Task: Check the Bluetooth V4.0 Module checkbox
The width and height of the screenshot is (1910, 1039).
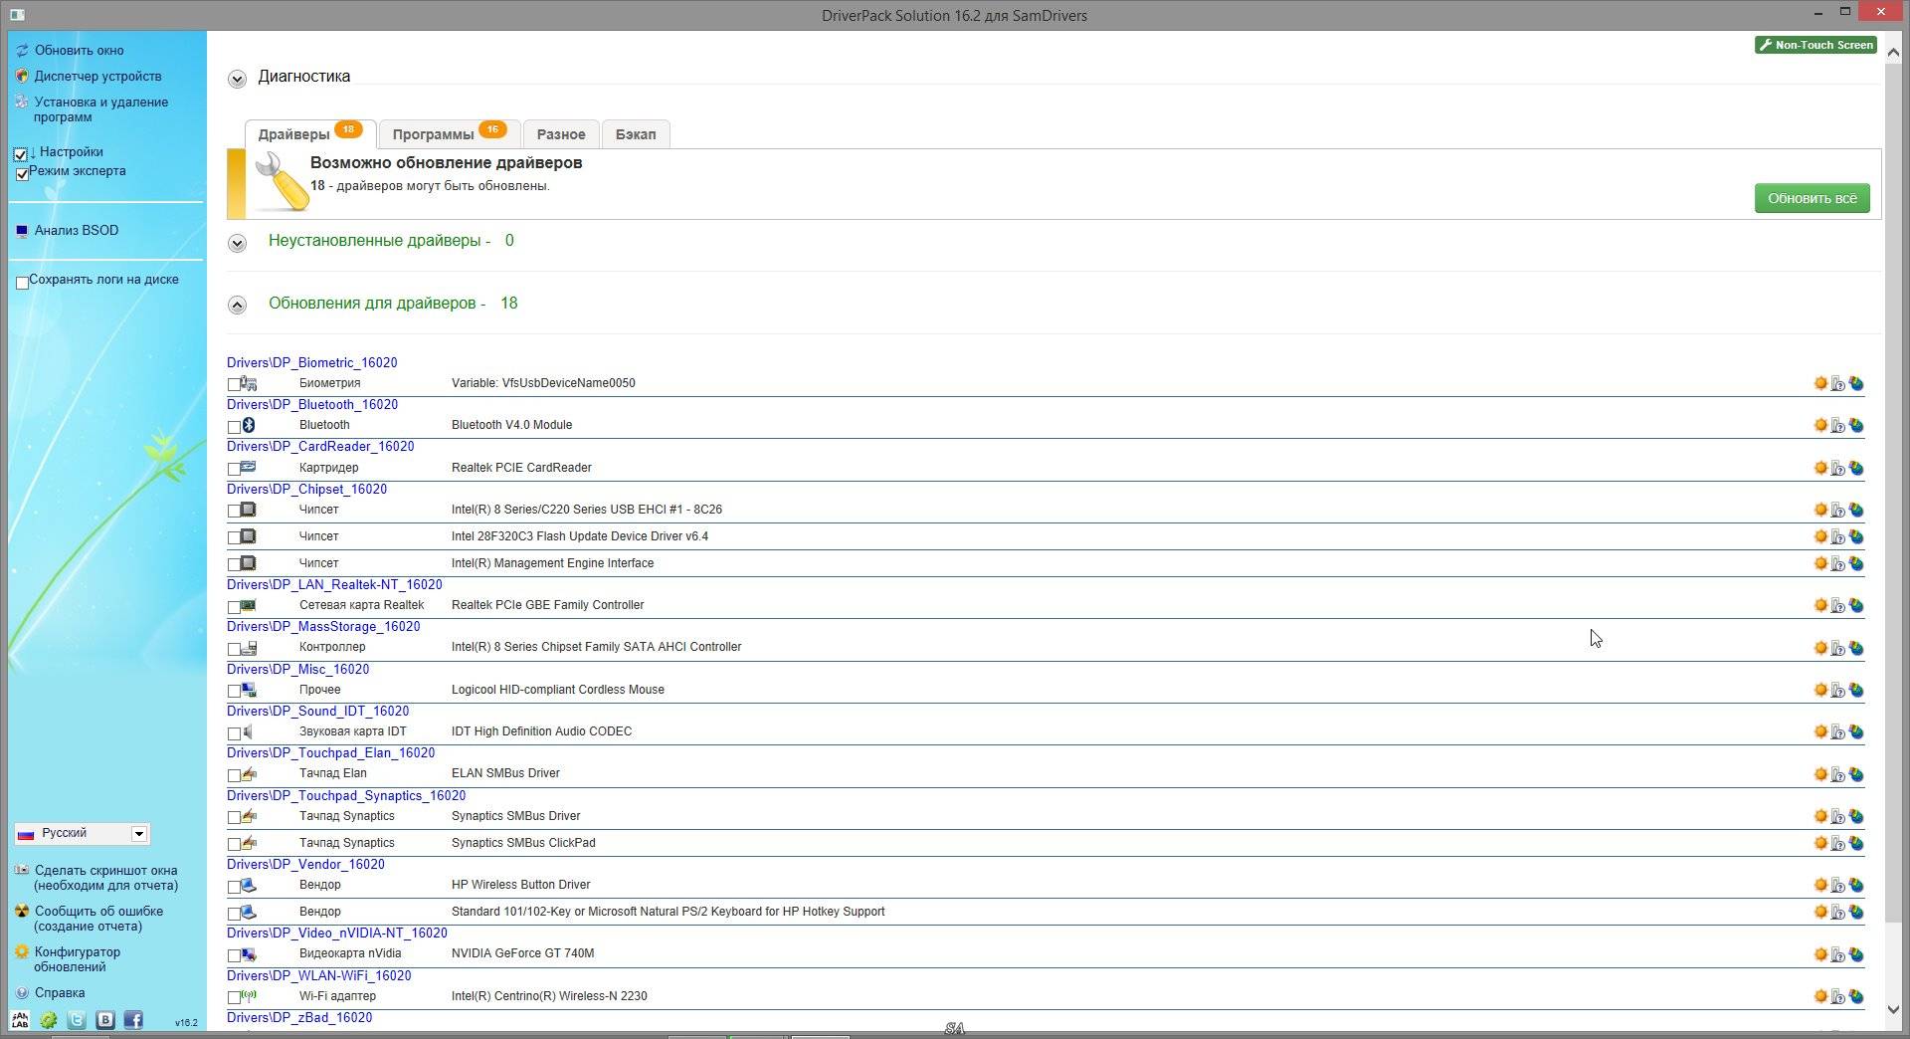Action: 234,427
